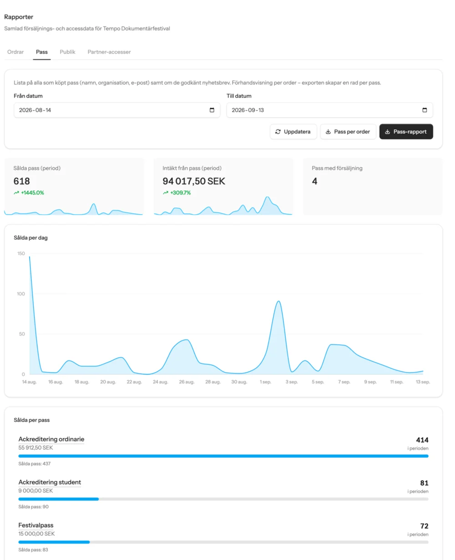This screenshot has height=560, width=455.
Task: Click the trend arrow icon beside +1445.0%
Action: point(16,193)
